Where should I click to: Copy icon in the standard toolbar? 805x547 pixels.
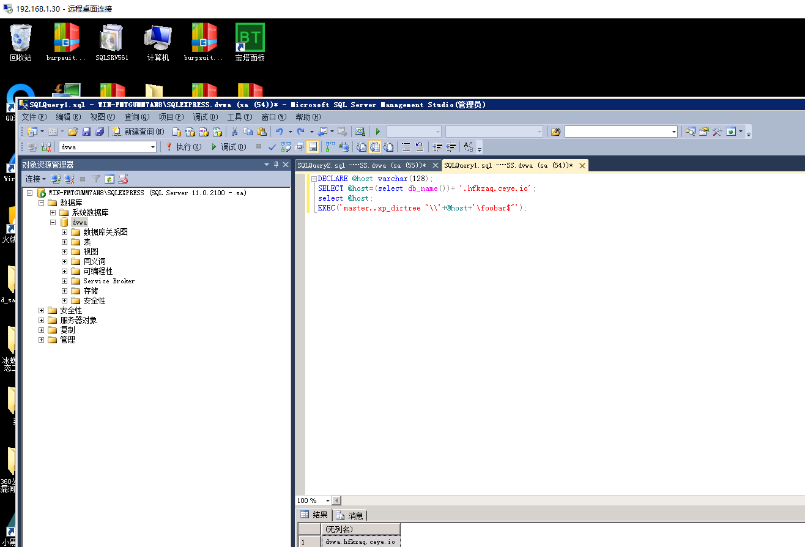pos(248,132)
